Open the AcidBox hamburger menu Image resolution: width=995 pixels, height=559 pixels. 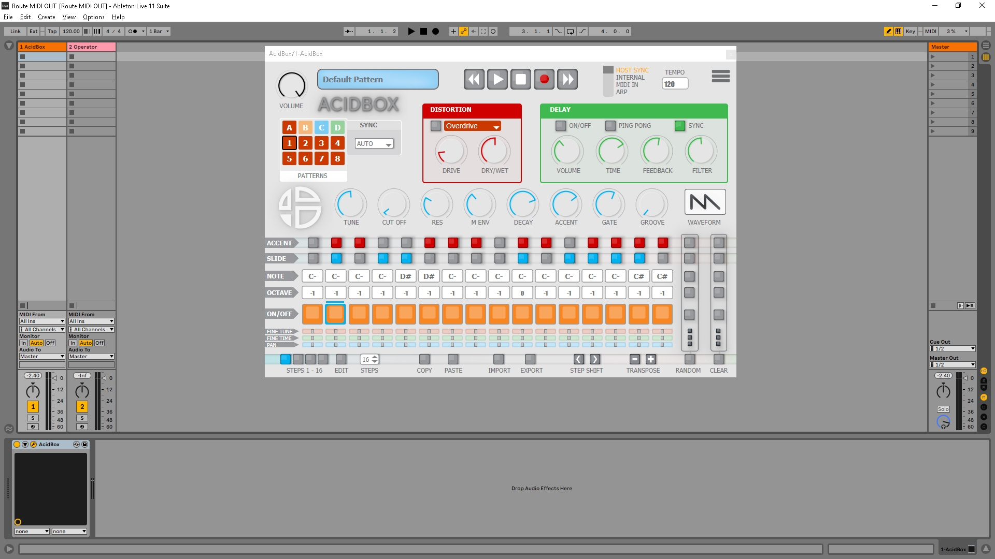(720, 76)
